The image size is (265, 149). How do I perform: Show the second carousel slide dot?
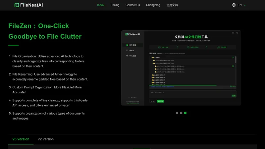coord(181,113)
